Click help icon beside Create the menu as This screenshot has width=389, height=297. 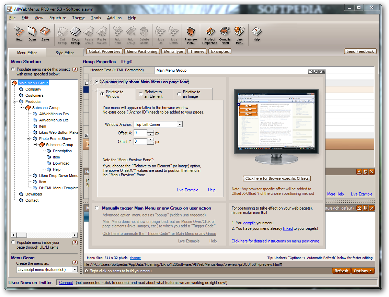pos(75,263)
